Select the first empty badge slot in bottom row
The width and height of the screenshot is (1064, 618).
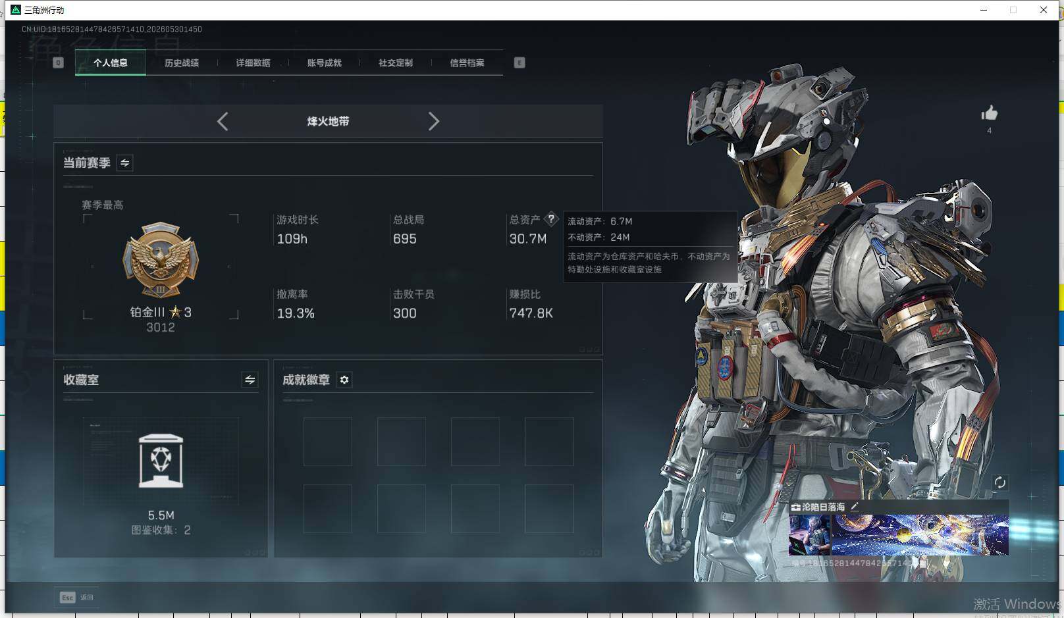(327, 509)
